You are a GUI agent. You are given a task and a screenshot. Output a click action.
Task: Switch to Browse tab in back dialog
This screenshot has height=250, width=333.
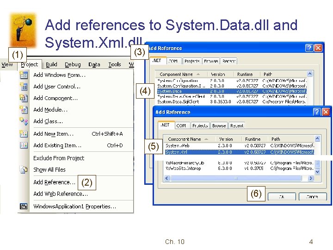[211, 61]
